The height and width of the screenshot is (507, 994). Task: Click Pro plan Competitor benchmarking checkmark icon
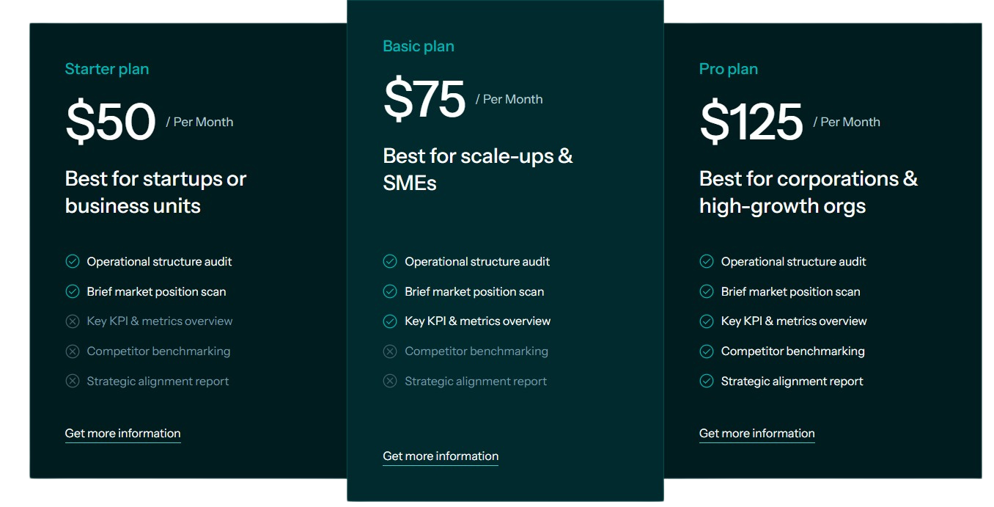click(707, 351)
